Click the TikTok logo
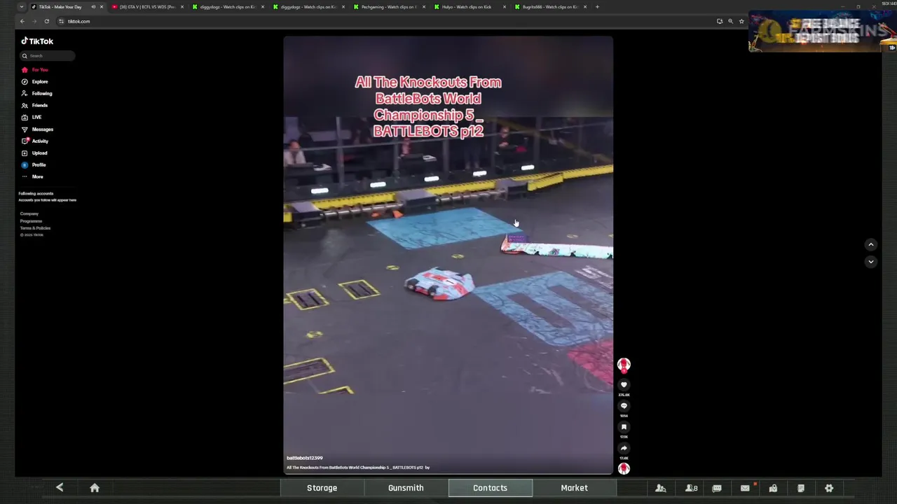Viewport: 897px width, 504px height. tap(37, 41)
